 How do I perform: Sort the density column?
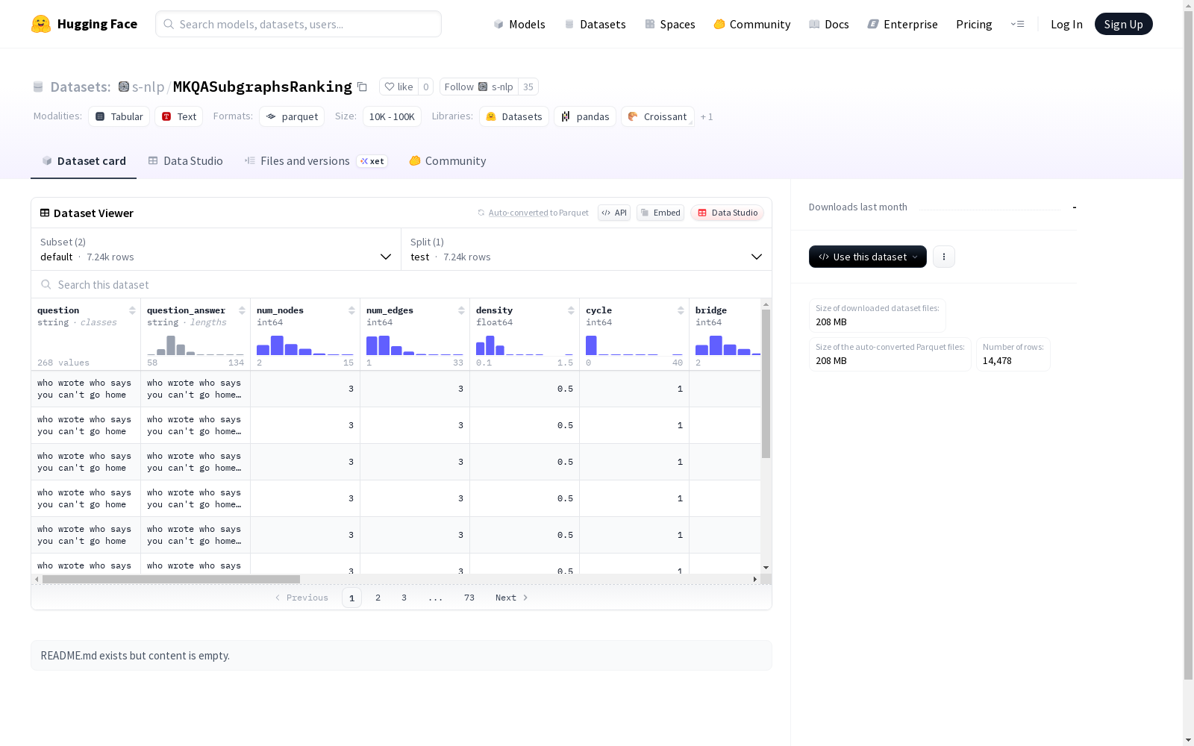point(571,310)
